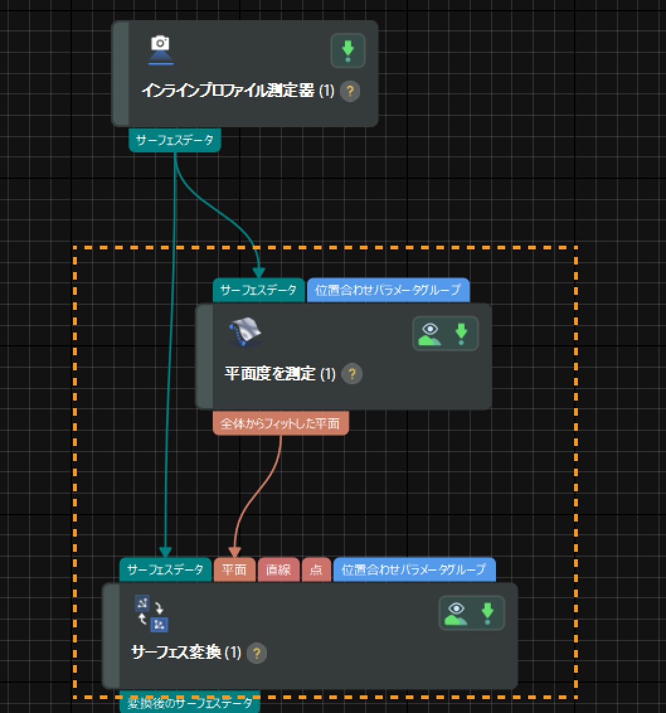Select the インラインプロファイル測定器 (1) node title
This screenshot has width=666, height=713.
pos(238,91)
